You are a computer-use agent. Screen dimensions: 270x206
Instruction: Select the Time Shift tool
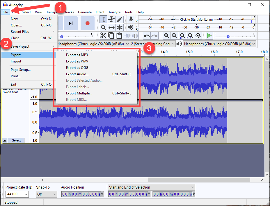(111, 27)
